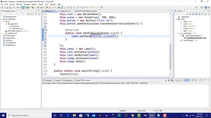Click the editor horizontal scrollbar
Viewport: 211px width, 118px height.
108,77
